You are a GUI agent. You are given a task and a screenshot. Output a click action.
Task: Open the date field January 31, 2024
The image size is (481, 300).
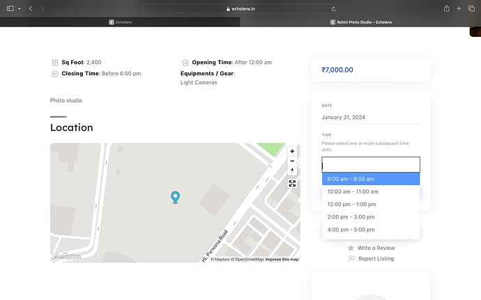coord(371,118)
